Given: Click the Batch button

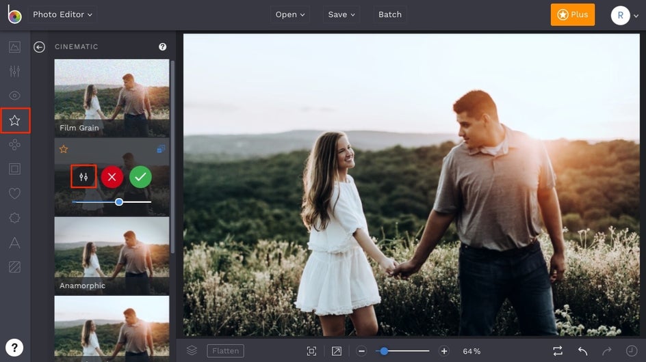Looking at the screenshot, I should 390,14.
